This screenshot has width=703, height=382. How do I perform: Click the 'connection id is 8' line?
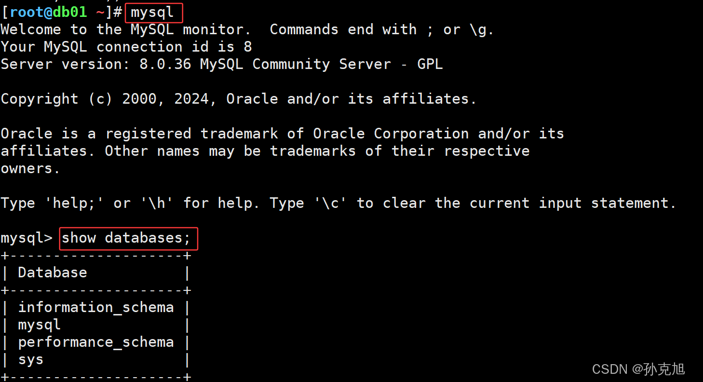126,47
